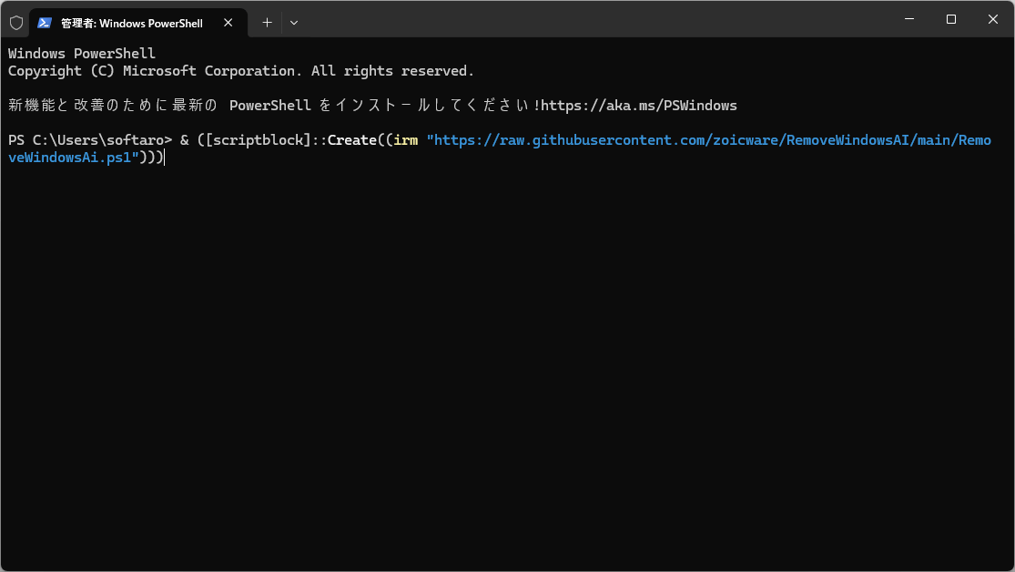Click the administrator shield icon in title bar
Image resolution: width=1015 pixels, height=572 pixels.
[x=16, y=23]
